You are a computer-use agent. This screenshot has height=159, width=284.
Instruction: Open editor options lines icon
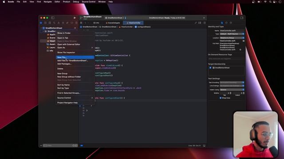click(x=200, y=23)
